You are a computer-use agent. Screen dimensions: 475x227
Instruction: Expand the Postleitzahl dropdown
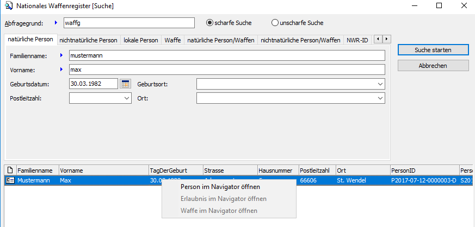point(127,98)
